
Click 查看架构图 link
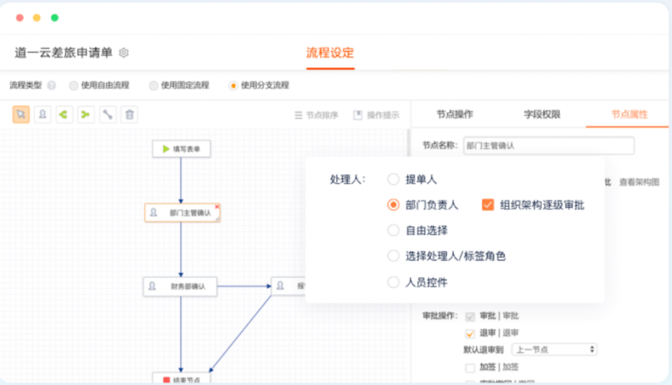[x=639, y=182]
